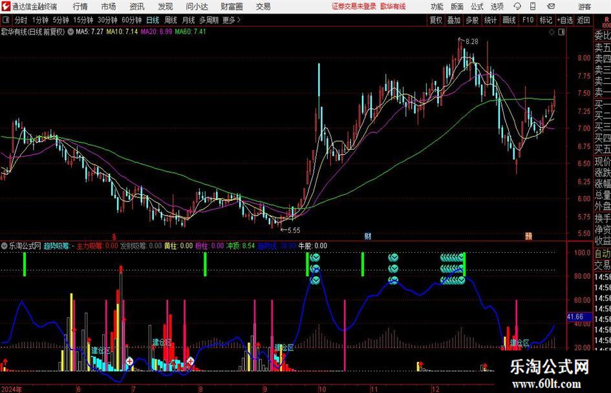Switch to 30分钟 period tab
The image size is (611, 393).
click(107, 20)
